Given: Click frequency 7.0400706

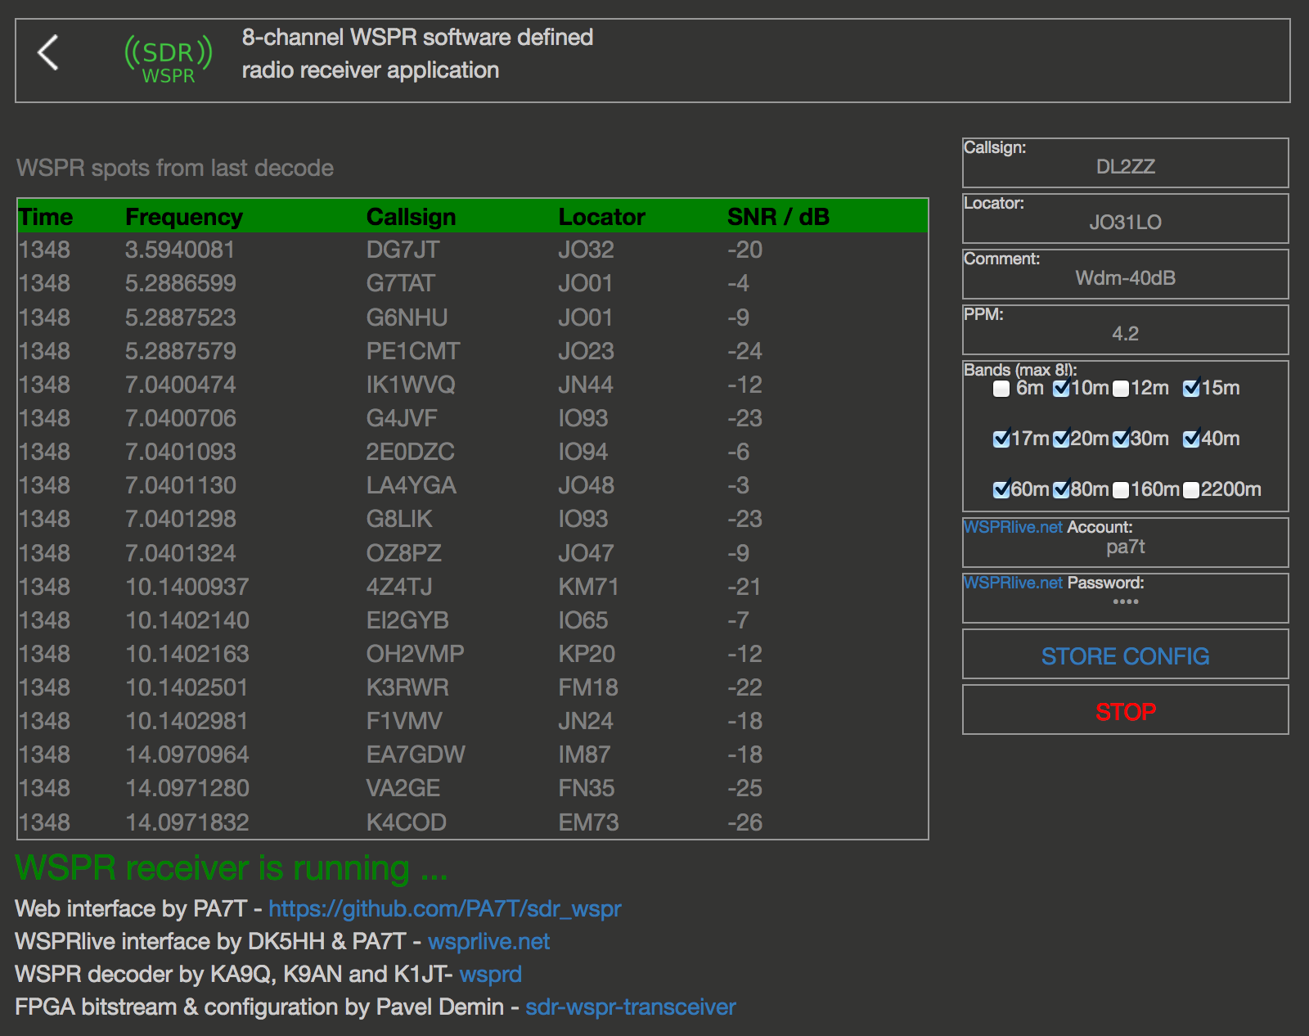Looking at the screenshot, I should click(180, 418).
